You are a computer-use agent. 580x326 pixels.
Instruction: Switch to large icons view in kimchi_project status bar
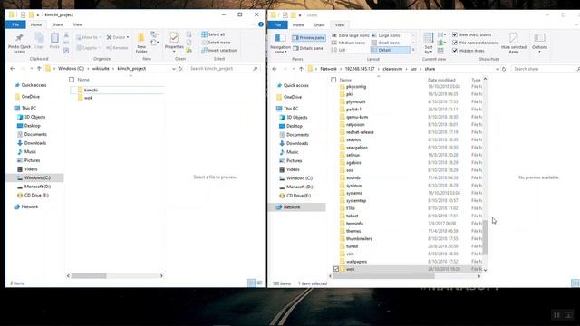(260, 283)
